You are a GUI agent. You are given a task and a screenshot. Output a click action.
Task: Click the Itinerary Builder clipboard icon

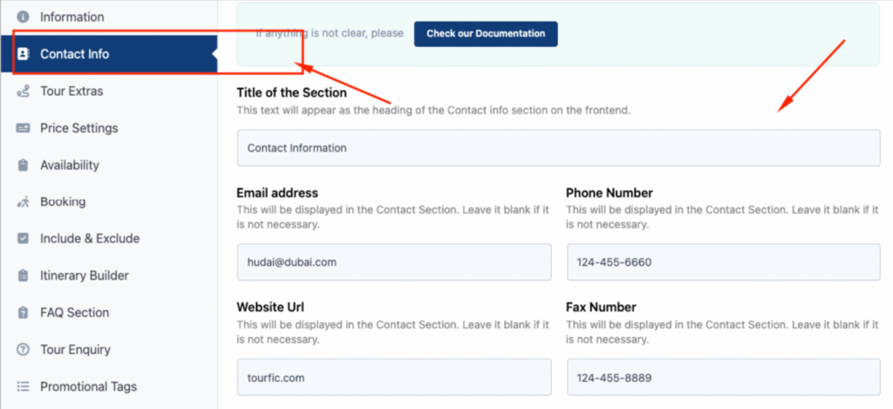tap(23, 276)
